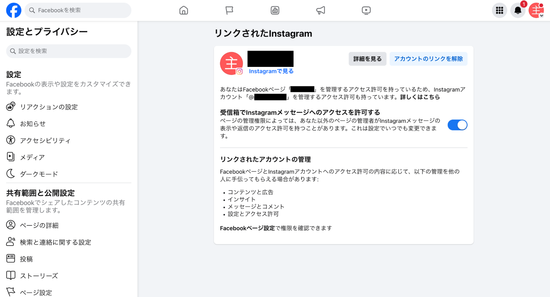Click the 検索と連絡に関する設定 label
The width and height of the screenshot is (550, 297).
(56, 242)
